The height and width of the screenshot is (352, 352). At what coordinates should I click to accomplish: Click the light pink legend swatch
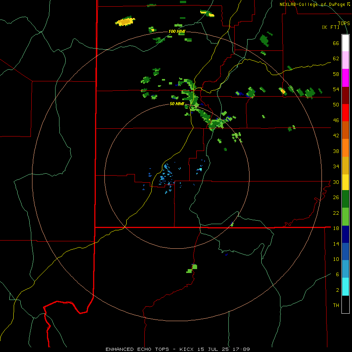click(x=345, y=60)
